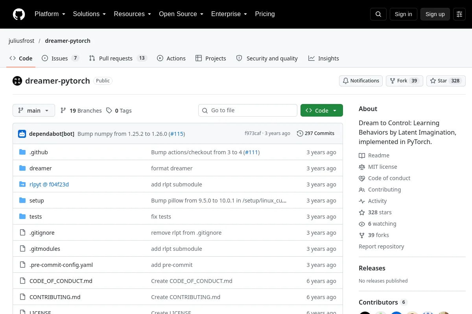Open the 19 Branches link

[x=81, y=111]
